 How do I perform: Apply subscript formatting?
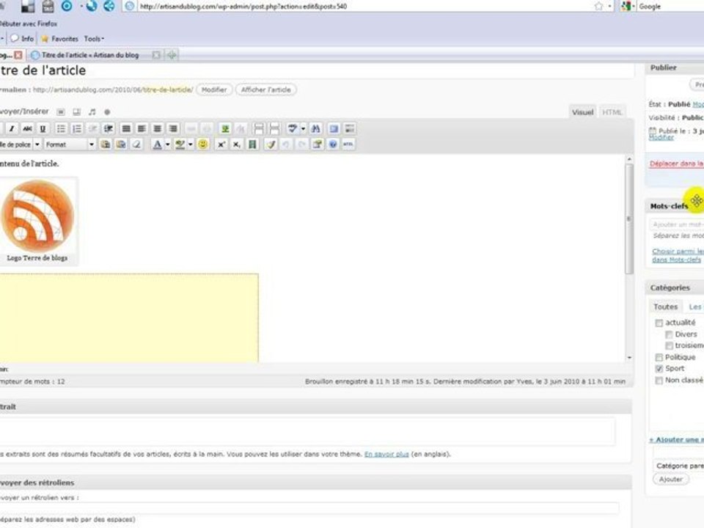point(236,144)
